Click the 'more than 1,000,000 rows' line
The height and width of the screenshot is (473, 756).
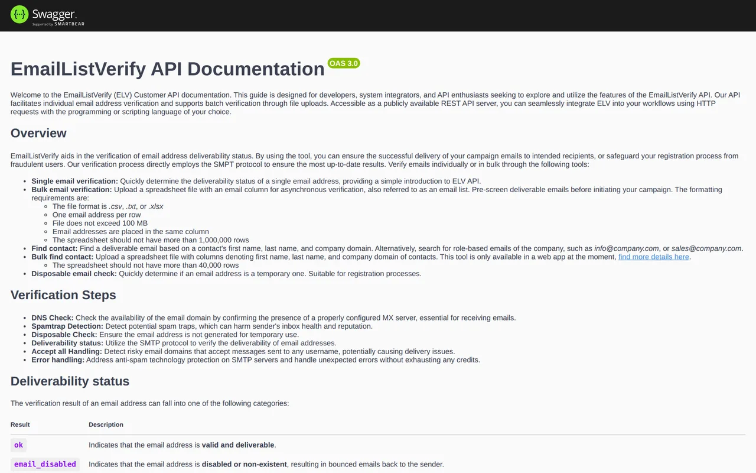point(151,240)
